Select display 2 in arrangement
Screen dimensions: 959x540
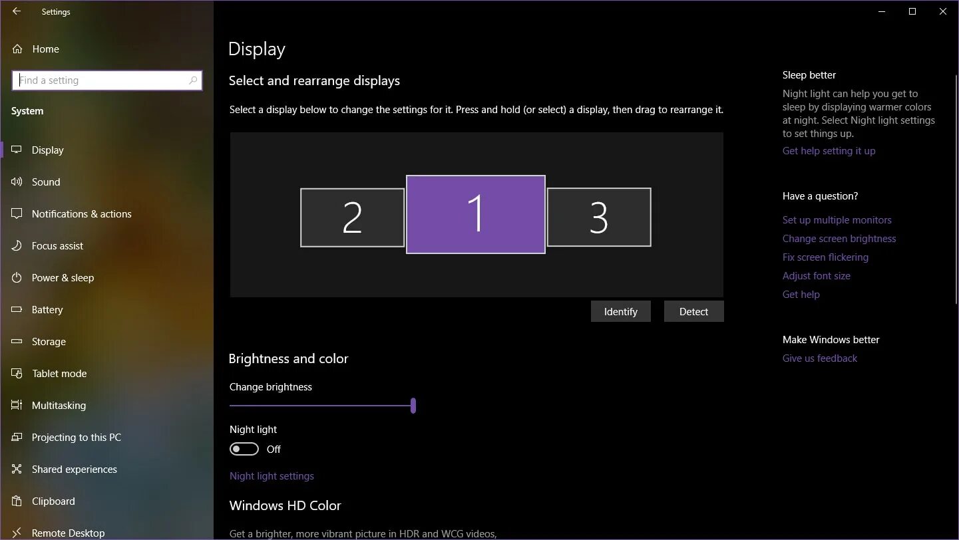click(352, 217)
